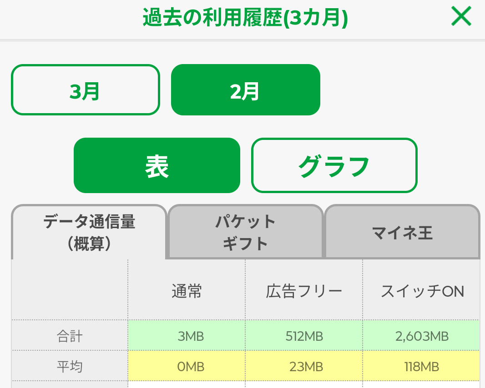Click the 23MB average cell

(x=304, y=366)
